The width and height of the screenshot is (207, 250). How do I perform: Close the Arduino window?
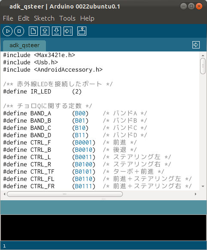tap(199, 6)
